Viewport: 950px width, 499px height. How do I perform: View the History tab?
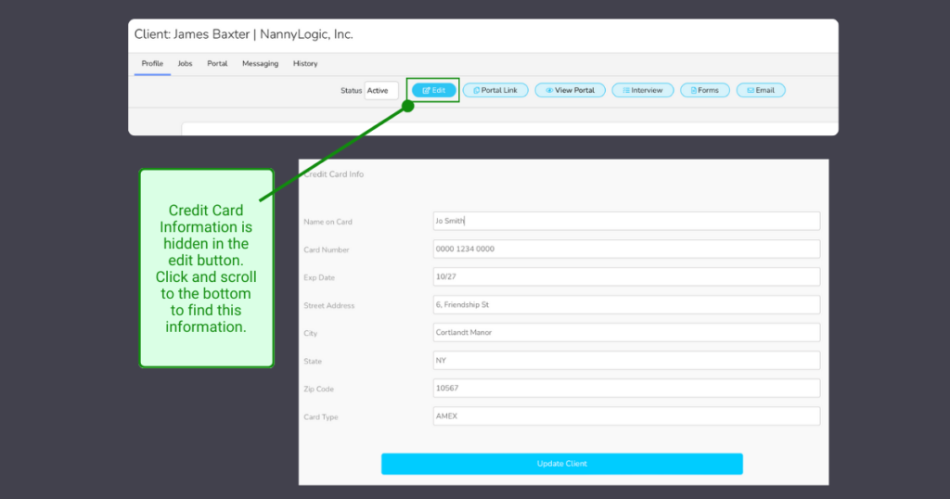click(x=305, y=64)
